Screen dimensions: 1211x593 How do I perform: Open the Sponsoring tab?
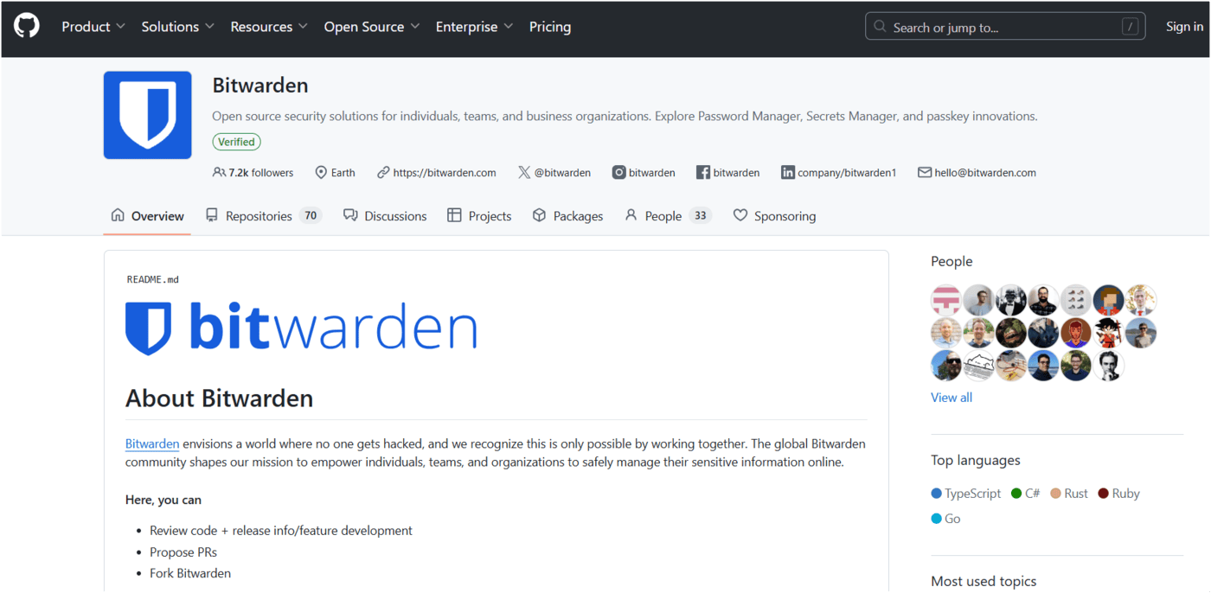coord(774,216)
